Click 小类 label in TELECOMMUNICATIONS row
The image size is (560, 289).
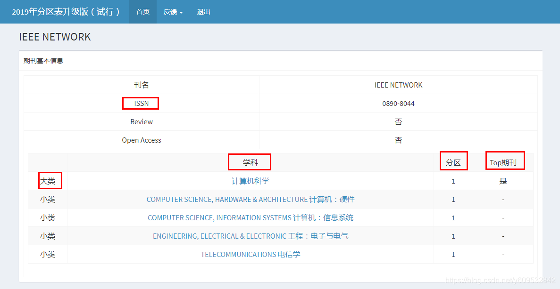[48, 255]
